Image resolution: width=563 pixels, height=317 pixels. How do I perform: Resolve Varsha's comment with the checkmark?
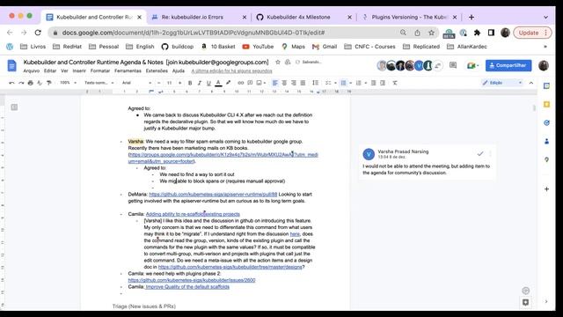coord(480,154)
